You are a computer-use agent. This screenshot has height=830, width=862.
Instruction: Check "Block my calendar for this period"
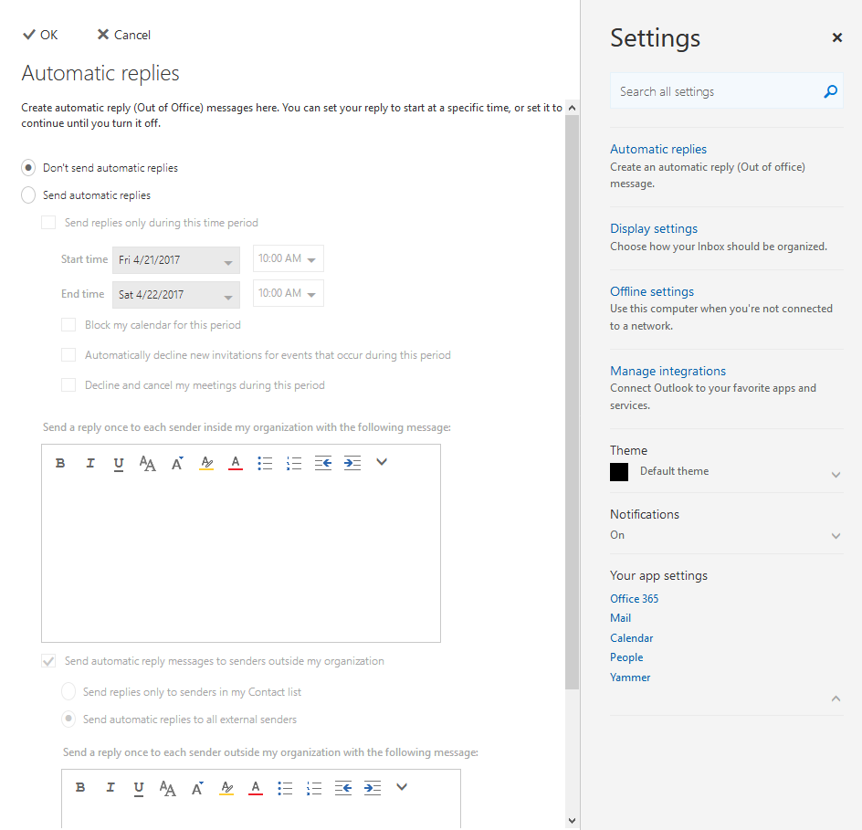pos(68,325)
